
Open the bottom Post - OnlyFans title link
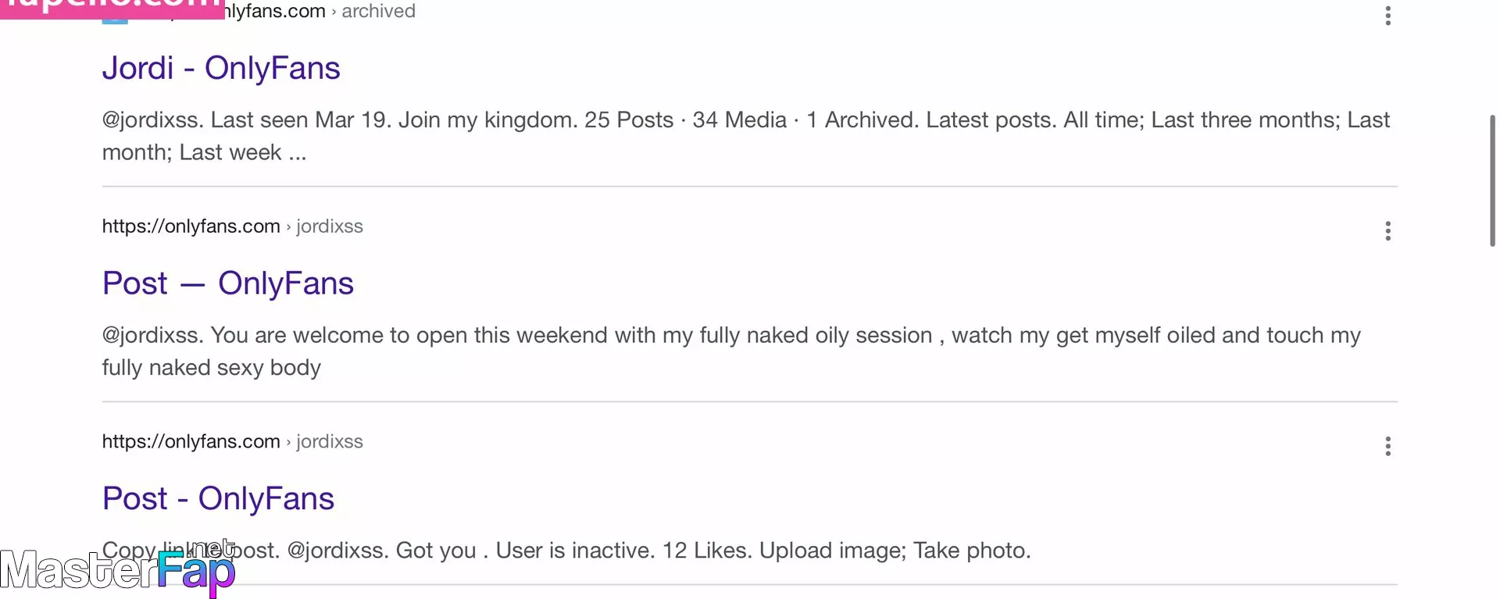click(218, 498)
